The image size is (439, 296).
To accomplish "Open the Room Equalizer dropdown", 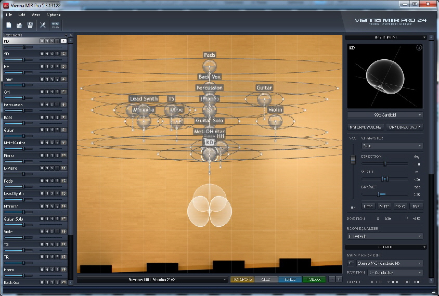I will click(385, 236).
